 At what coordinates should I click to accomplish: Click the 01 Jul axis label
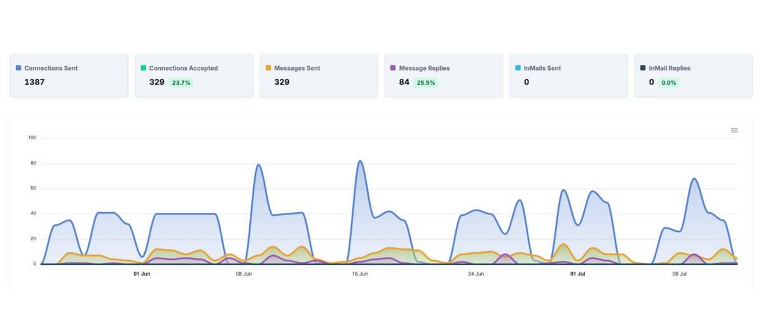click(x=577, y=274)
